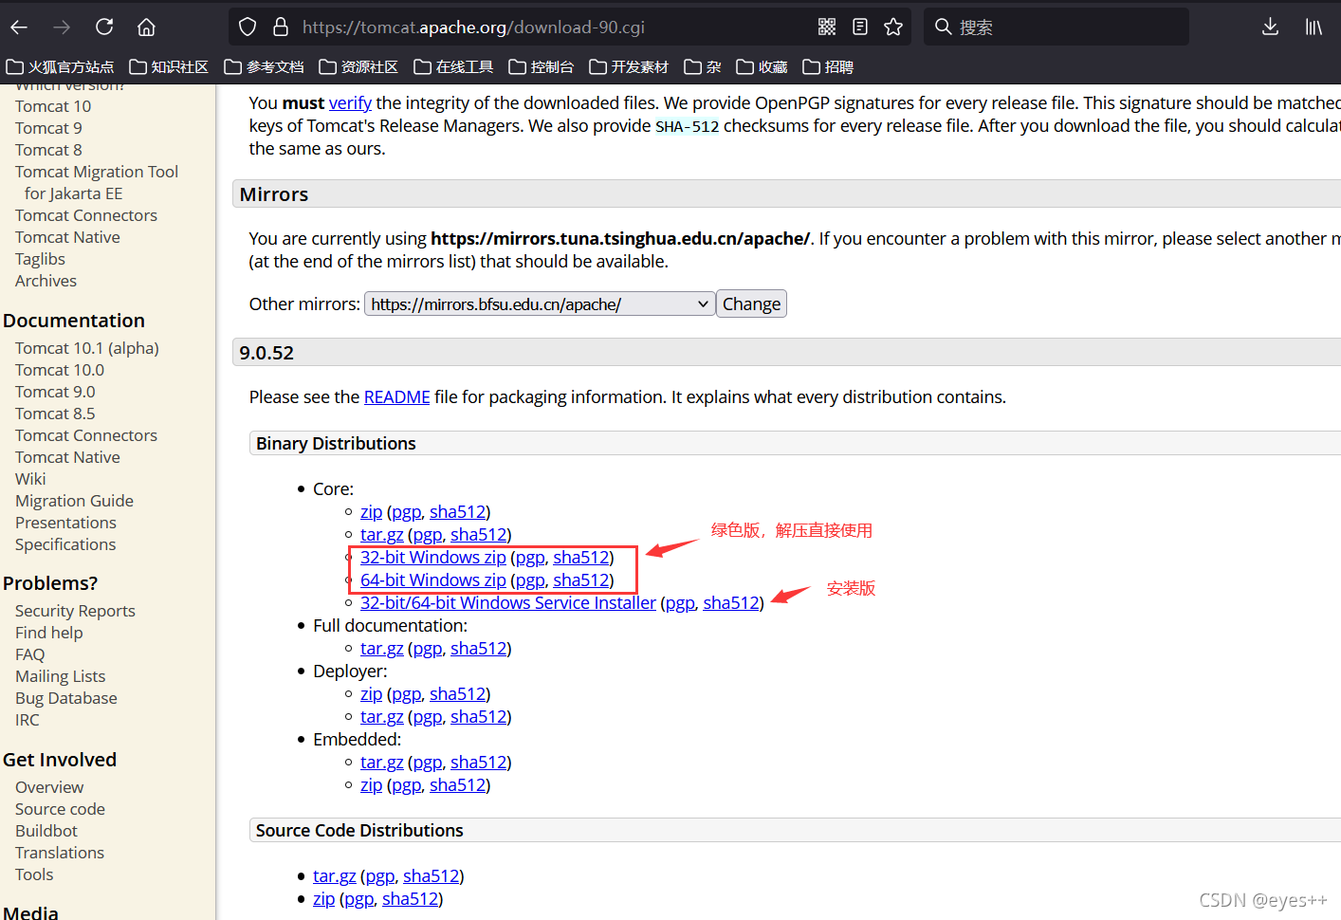Open the browser home page icon
The image size is (1341, 920).
click(x=146, y=27)
